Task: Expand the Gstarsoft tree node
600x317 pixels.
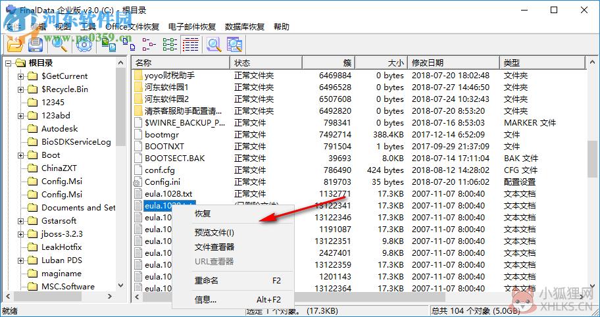Action: [x=20, y=221]
